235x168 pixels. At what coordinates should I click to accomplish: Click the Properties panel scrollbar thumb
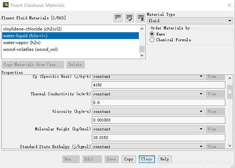230,92
